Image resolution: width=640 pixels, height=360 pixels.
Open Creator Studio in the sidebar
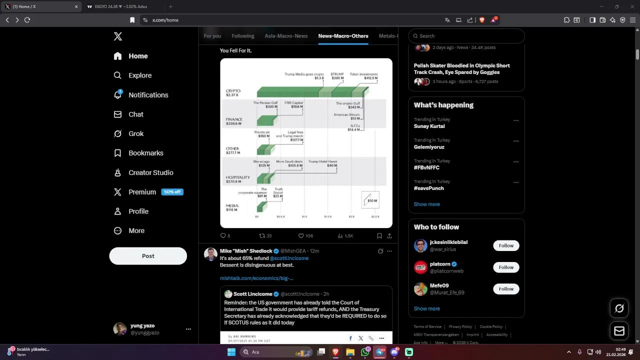143,172
